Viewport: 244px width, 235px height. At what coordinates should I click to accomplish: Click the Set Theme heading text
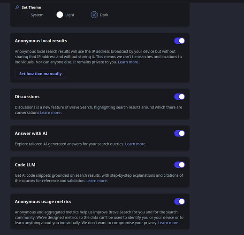pyautogui.click(x=31, y=8)
